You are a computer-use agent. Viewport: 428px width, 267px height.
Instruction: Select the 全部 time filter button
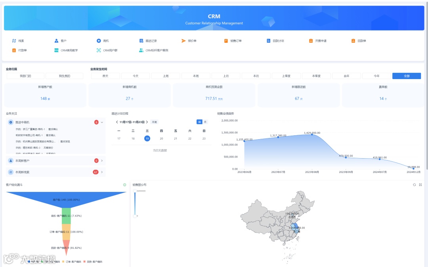point(407,76)
